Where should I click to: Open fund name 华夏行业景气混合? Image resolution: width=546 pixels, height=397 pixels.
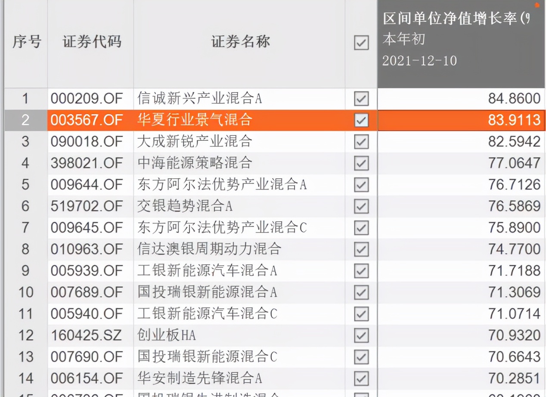click(x=195, y=120)
